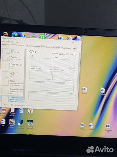This screenshot has height=157, width=117.
Task: Select the Память performance entry
Action: (x=12, y=58)
